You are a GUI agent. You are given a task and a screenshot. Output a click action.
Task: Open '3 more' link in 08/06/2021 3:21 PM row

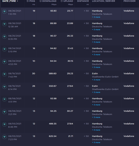click(96, 117)
